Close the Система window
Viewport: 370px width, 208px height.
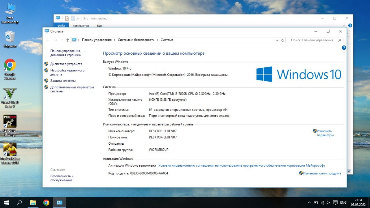coord(341,31)
